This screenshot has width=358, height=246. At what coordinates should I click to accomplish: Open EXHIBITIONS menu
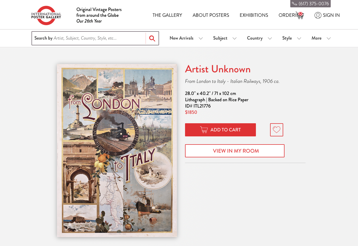[254, 15]
